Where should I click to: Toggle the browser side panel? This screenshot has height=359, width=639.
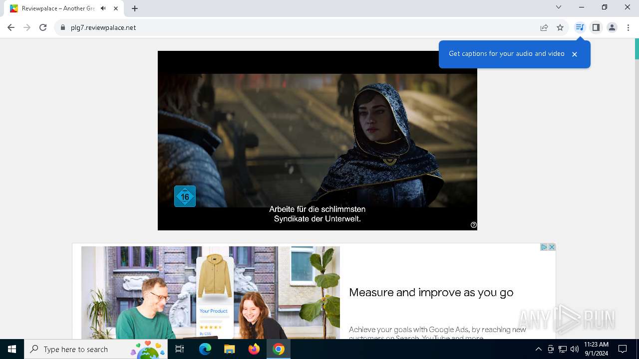(596, 27)
